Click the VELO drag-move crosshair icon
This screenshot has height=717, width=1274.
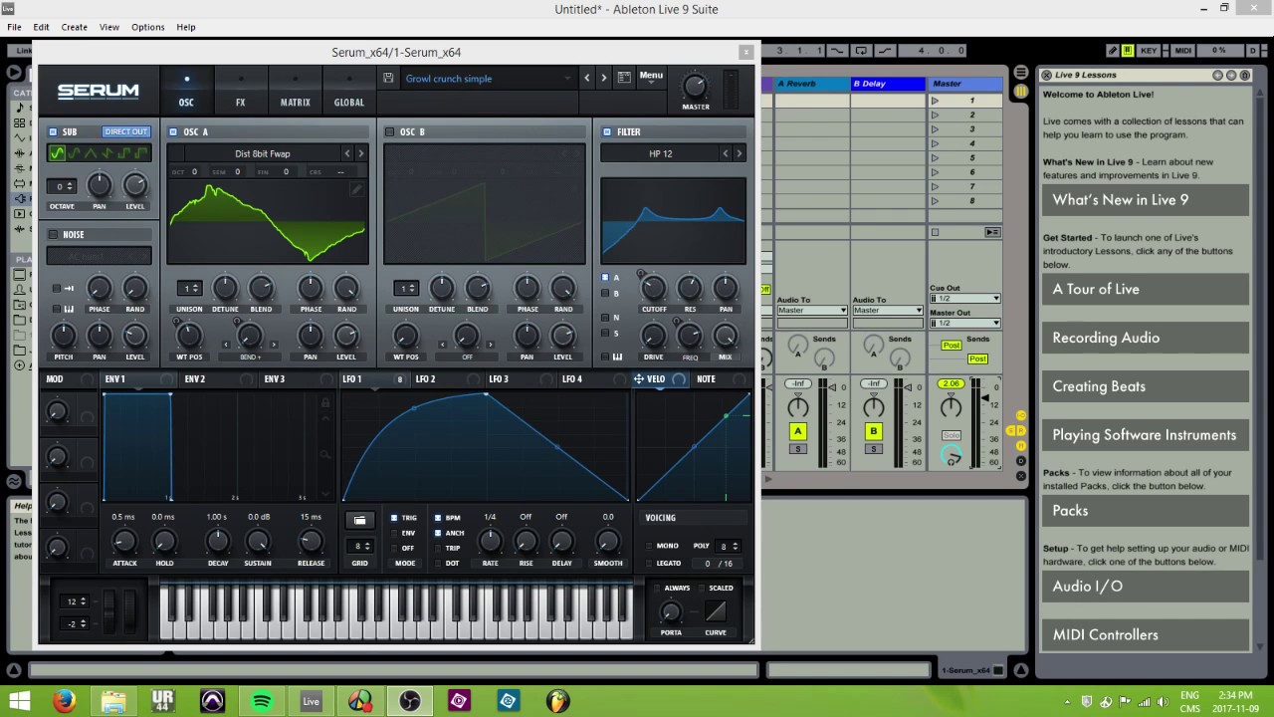(x=638, y=378)
